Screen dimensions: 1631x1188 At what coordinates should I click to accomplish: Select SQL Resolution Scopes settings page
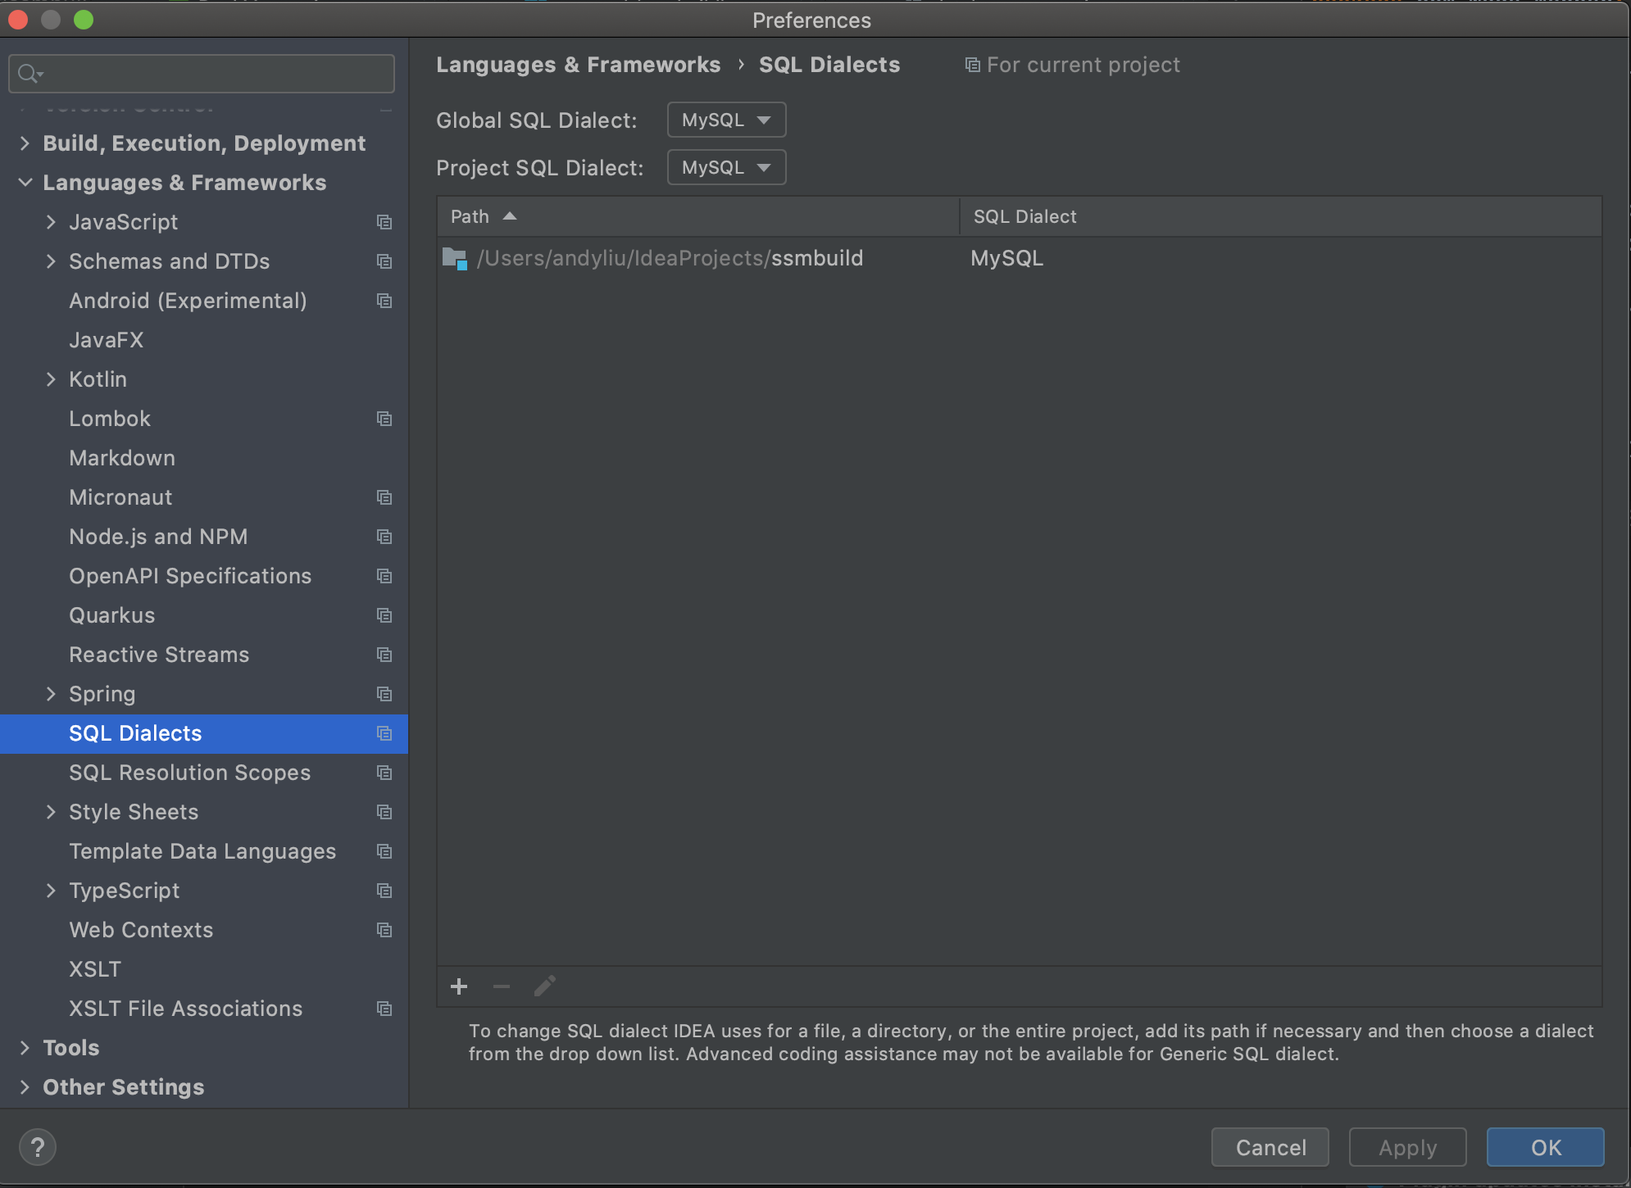[190, 773]
